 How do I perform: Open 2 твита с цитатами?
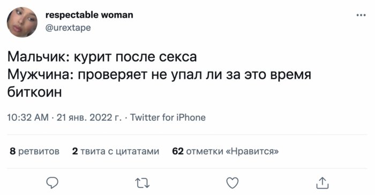pos(116,151)
